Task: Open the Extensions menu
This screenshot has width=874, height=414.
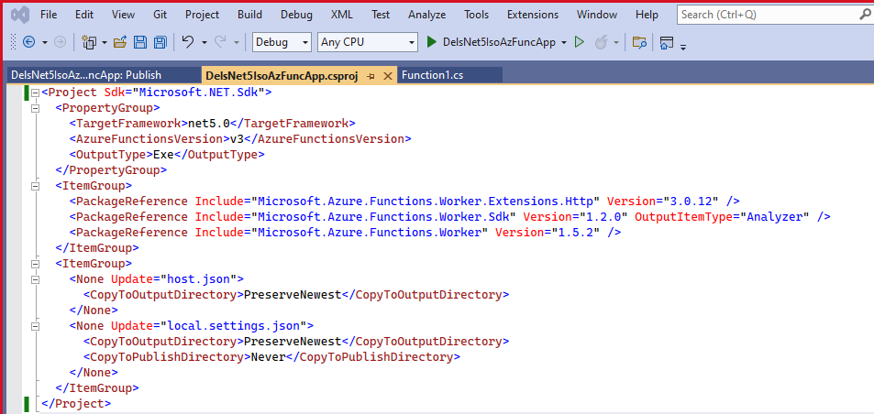Action: 533,15
